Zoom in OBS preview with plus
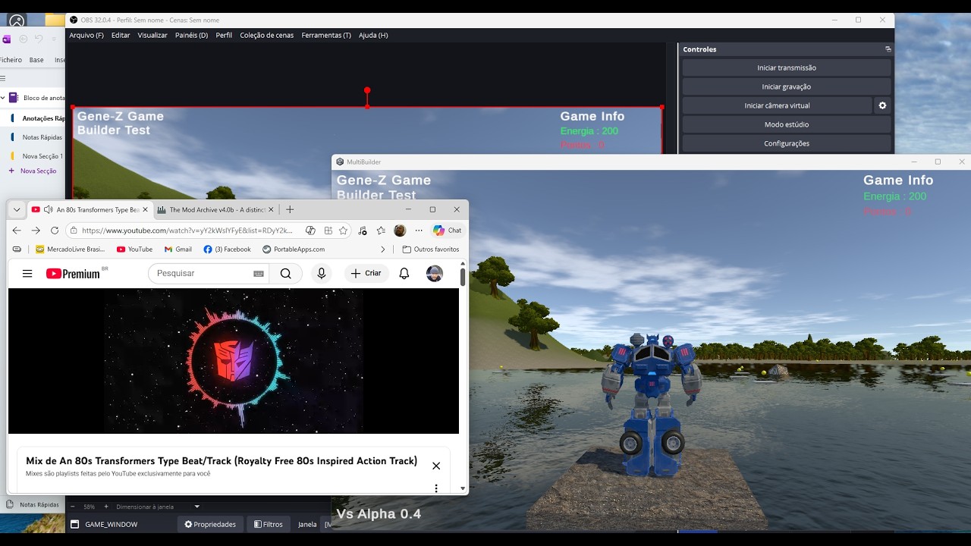This screenshot has width=971, height=546. coord(106,507)
